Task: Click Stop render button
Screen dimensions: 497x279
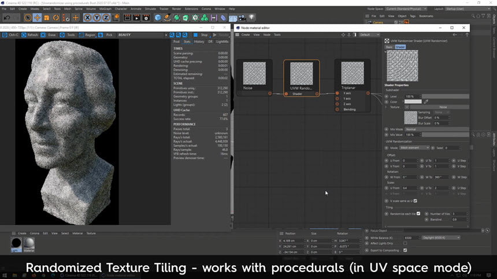Action: click(x=201, y=35)
